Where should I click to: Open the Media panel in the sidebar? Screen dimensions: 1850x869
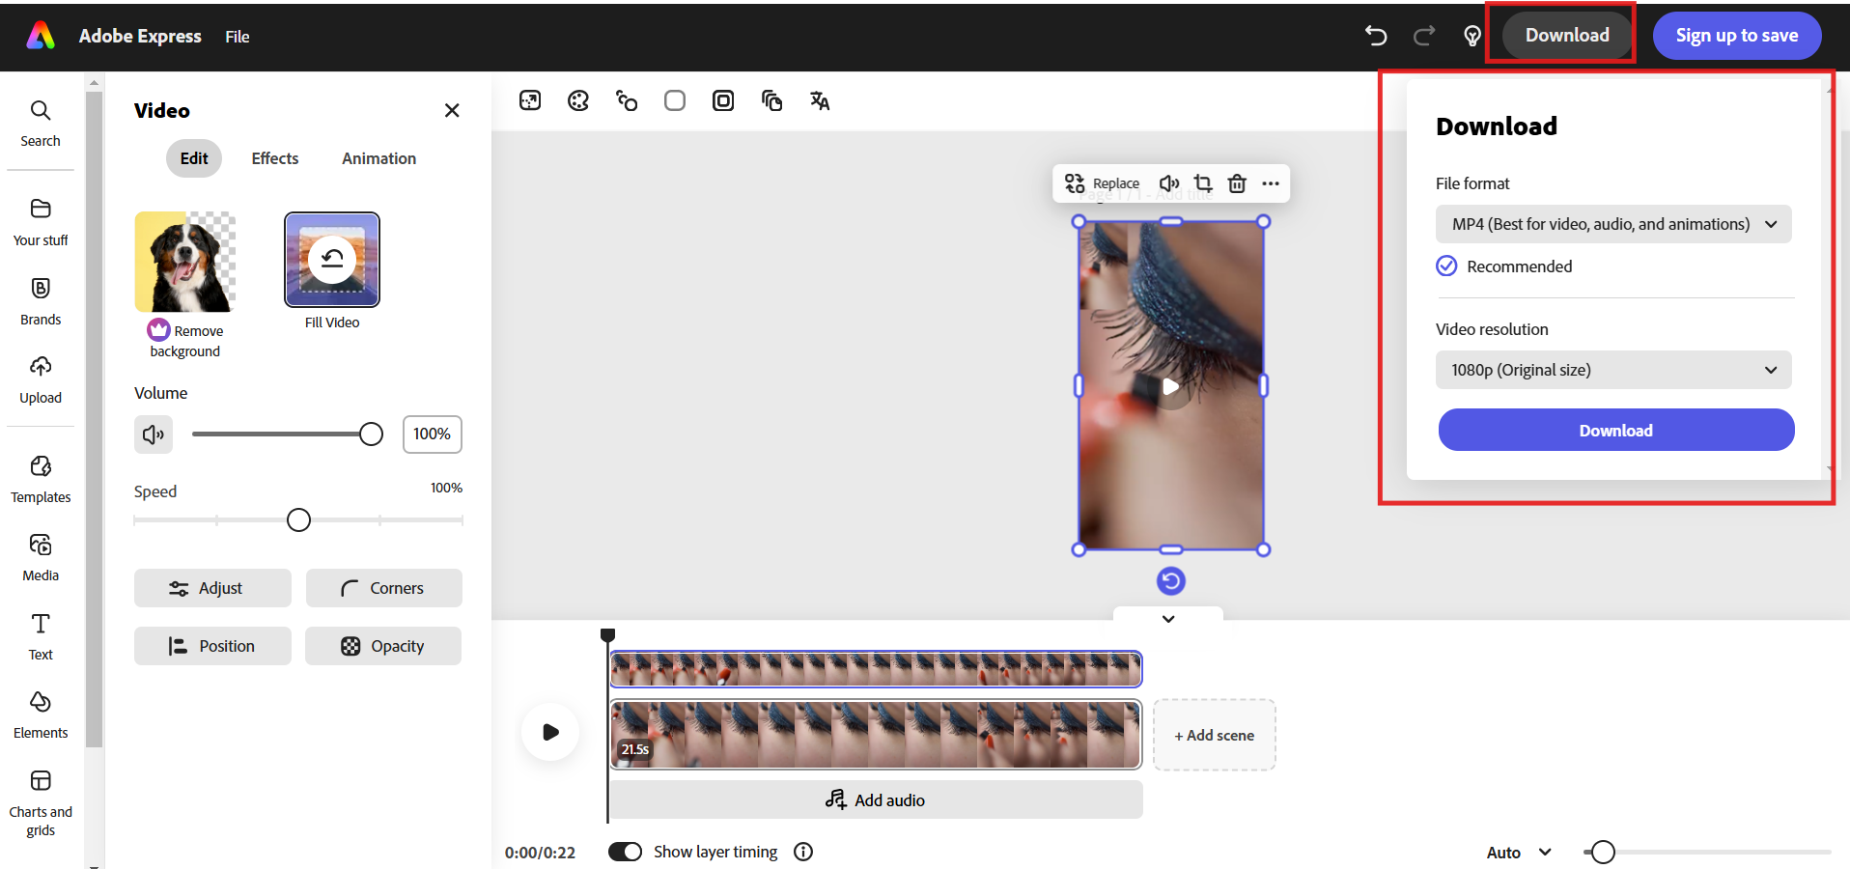click(40, 556)
